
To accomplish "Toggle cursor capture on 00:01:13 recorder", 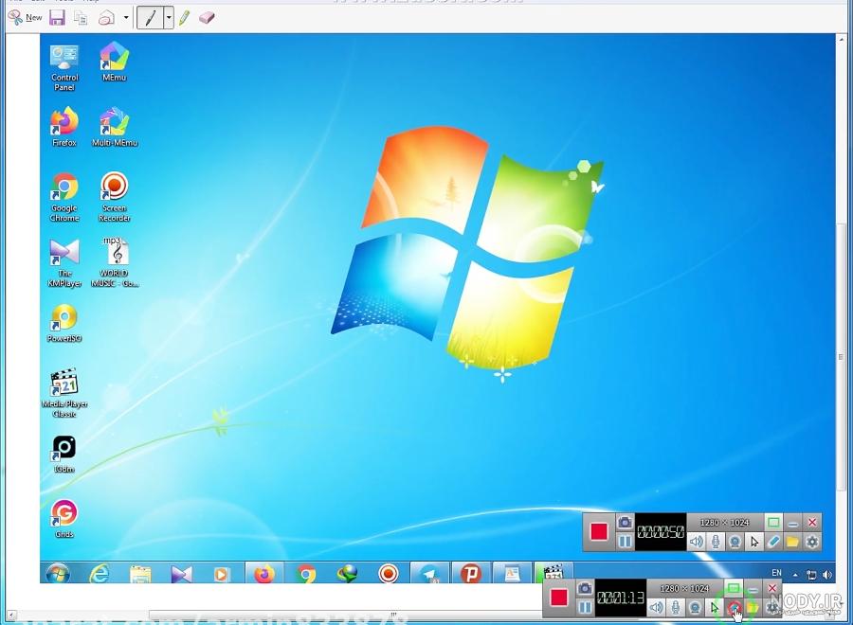I will click(714, 607).
